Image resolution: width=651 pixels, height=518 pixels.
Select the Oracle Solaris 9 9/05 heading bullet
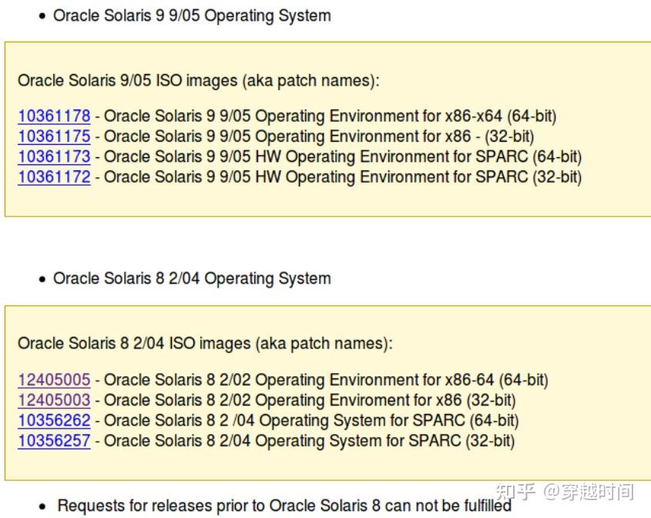(x=191, y=15)
